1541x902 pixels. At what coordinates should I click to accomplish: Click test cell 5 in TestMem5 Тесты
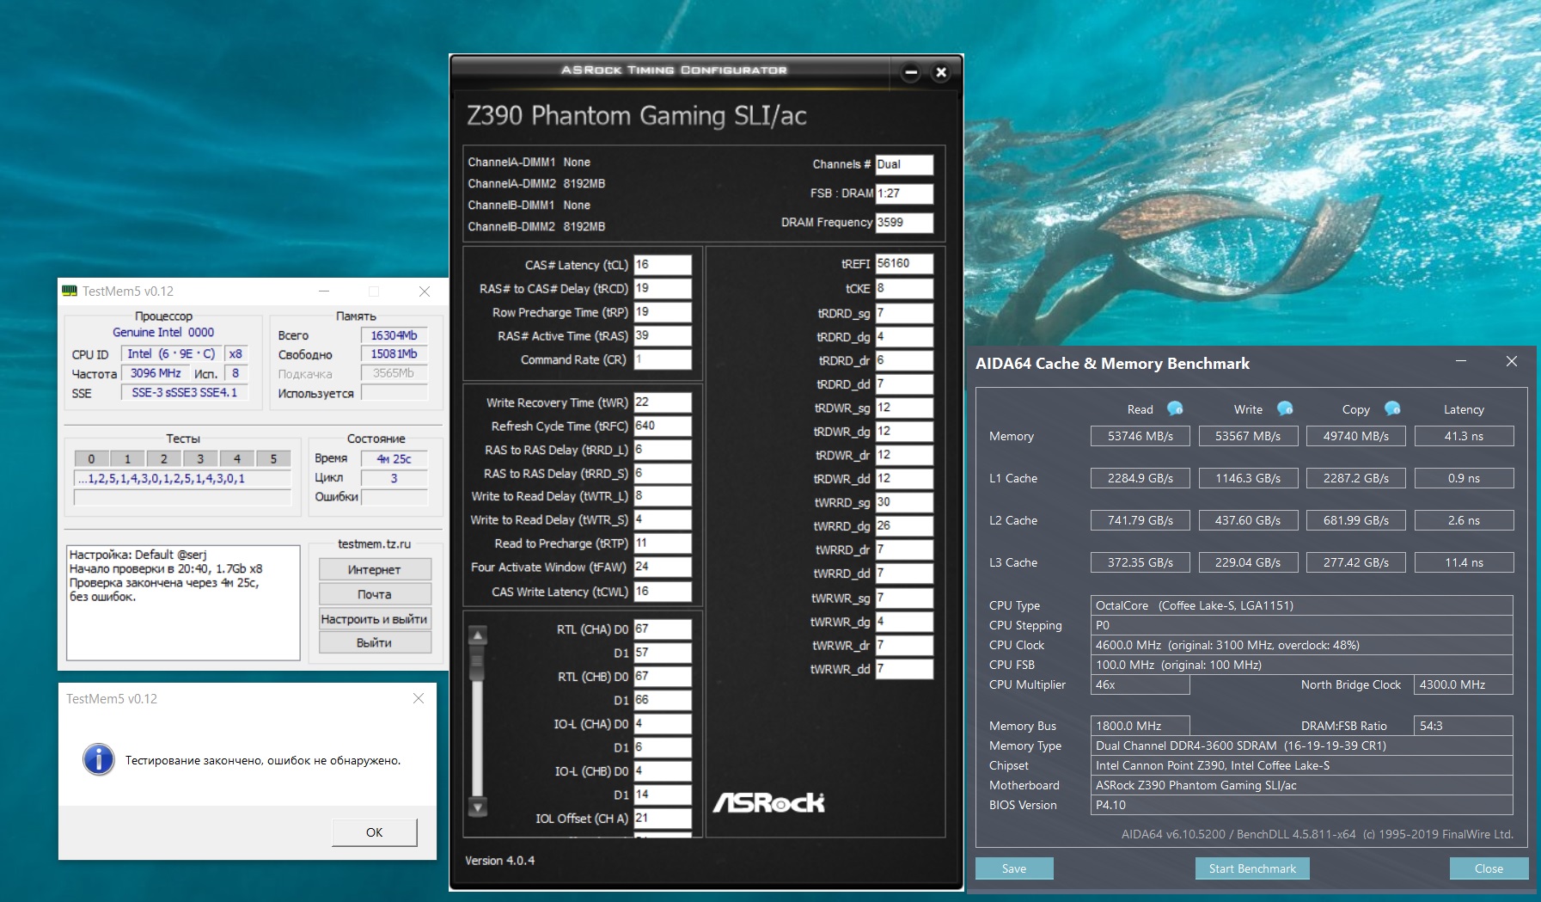pos(273,459)
